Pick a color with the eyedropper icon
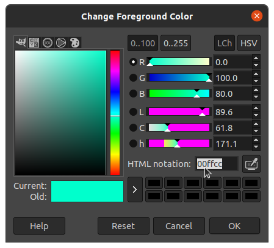Screen dimensions: 274x248 251,164
